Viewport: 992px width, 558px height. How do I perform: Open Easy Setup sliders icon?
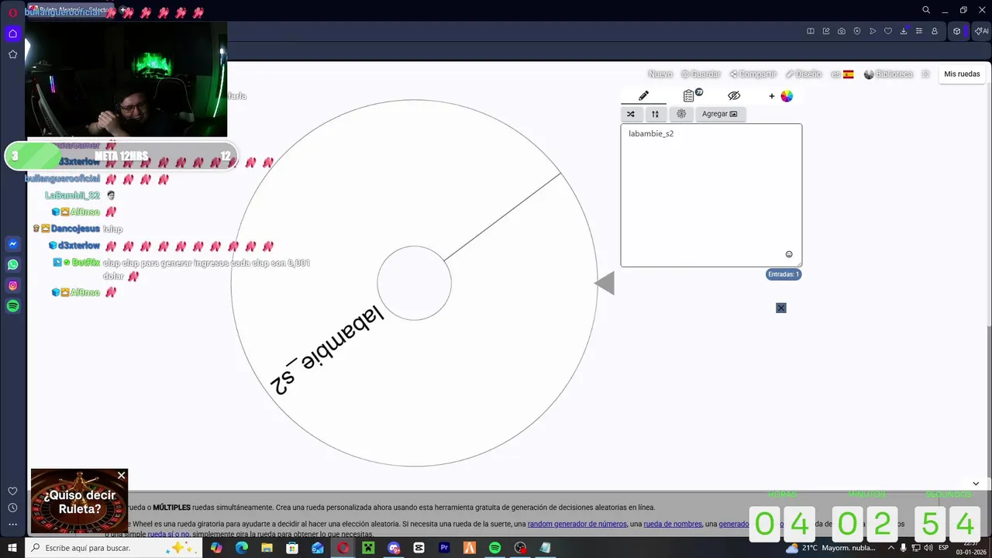pyautogui.click(x=919, y=32)
